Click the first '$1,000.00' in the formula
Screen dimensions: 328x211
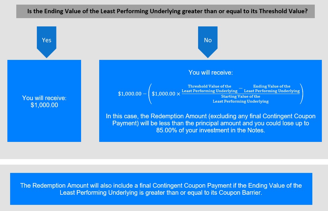[x=130, y=94]
